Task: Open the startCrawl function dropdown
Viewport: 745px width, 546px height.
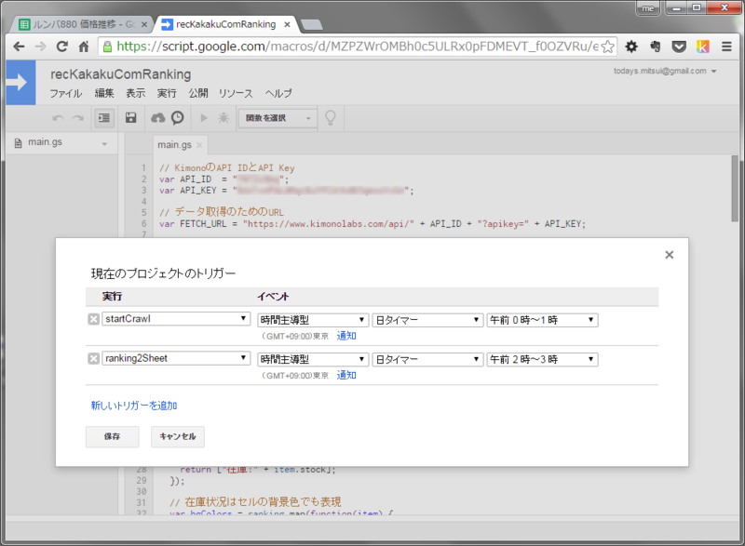Action: pos(176,319)
